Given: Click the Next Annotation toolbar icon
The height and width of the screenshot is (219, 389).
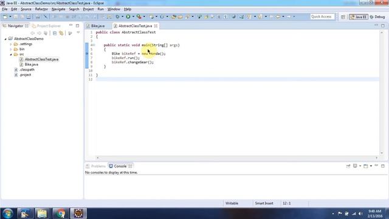Looking at the screenshot, I should tap(249, 16).
